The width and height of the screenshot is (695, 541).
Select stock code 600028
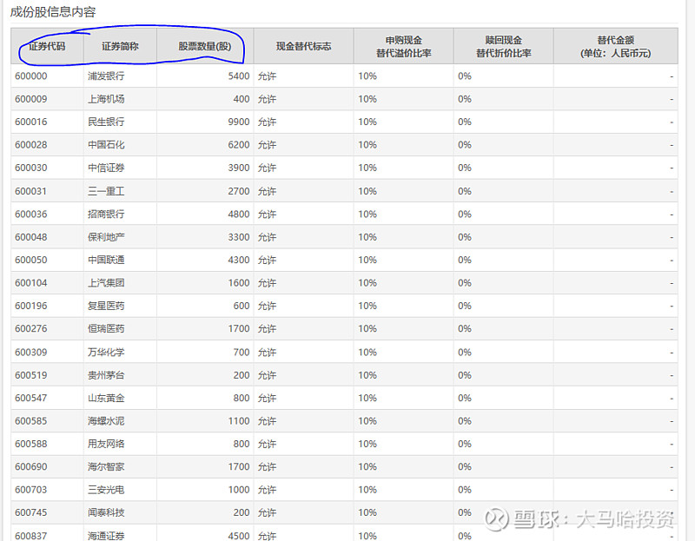tap(31, 145)
